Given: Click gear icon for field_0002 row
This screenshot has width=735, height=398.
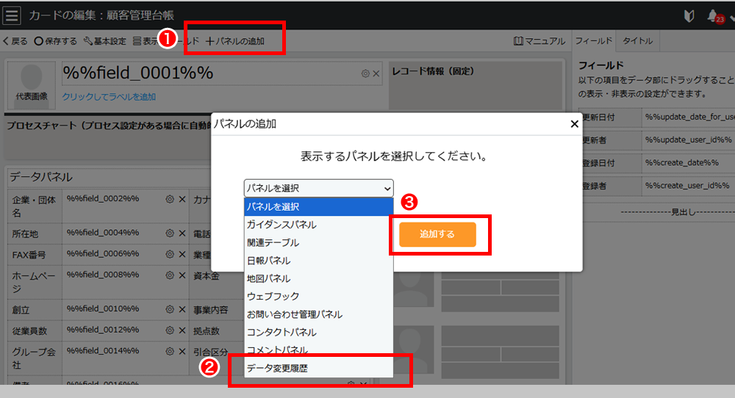Looking at the screenshot, I should click(x=170, y=199).
